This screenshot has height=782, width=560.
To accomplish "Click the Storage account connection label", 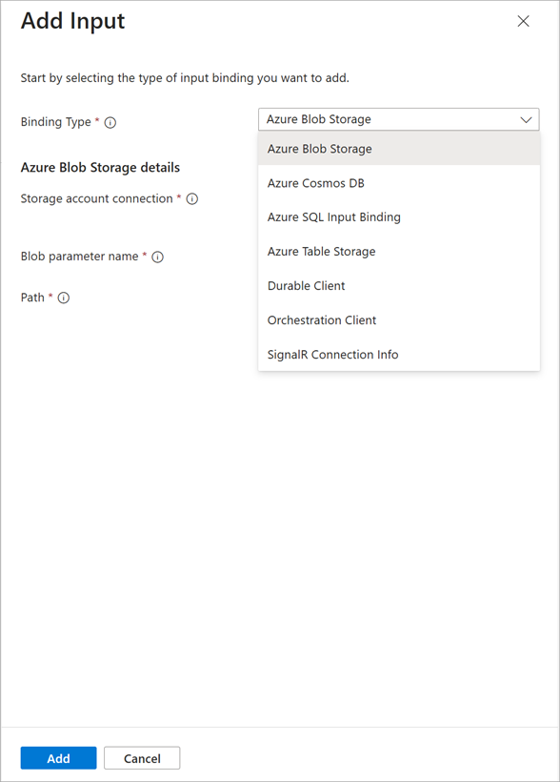I will (x=96, y=198).
